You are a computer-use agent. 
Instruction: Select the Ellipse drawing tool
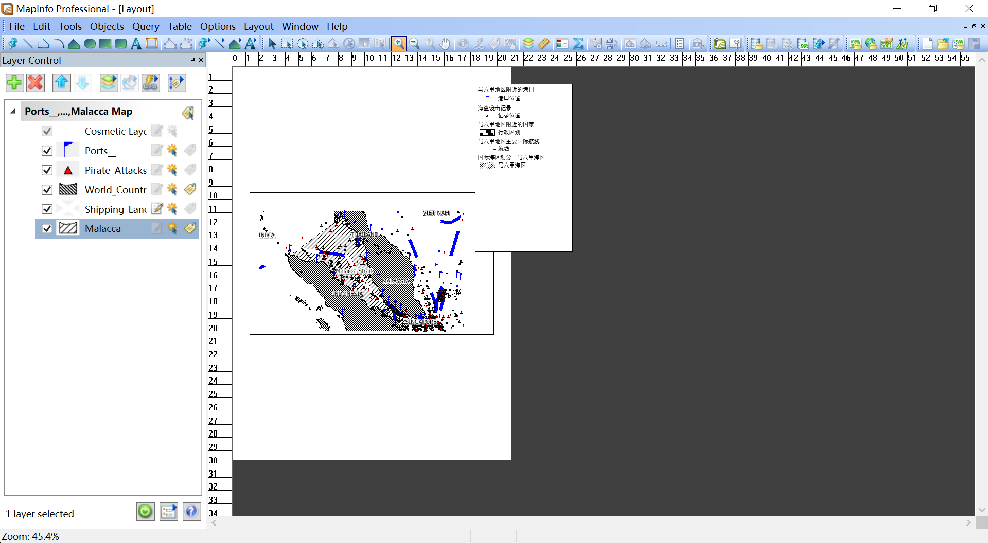[x=90, y=44]
